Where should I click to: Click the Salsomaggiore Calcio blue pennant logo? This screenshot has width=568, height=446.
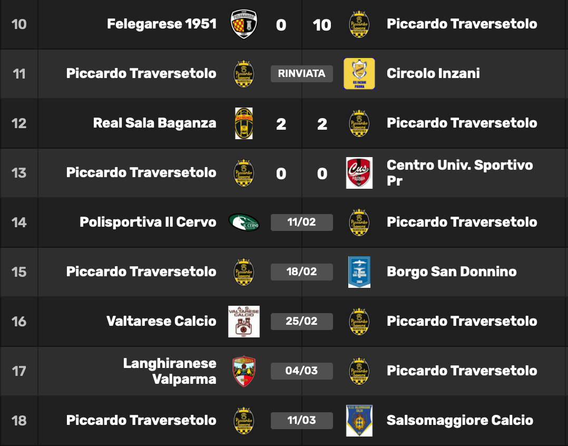click(359, 421)
